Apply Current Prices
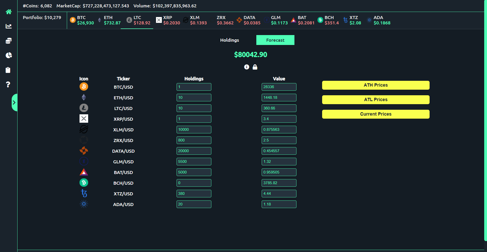Image resolution: width=487 pixels, height=252 pixels. pyautogui.click(x=376, y=114)
